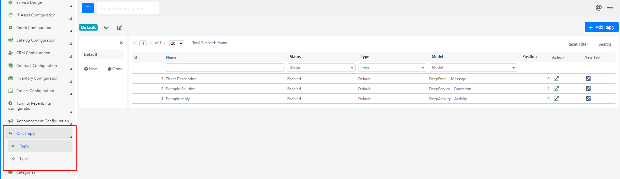Image resolution: width=620 pixels, height=179 pixels.
Task: Open the Status filter dropdown
Action: coord(321,68)
